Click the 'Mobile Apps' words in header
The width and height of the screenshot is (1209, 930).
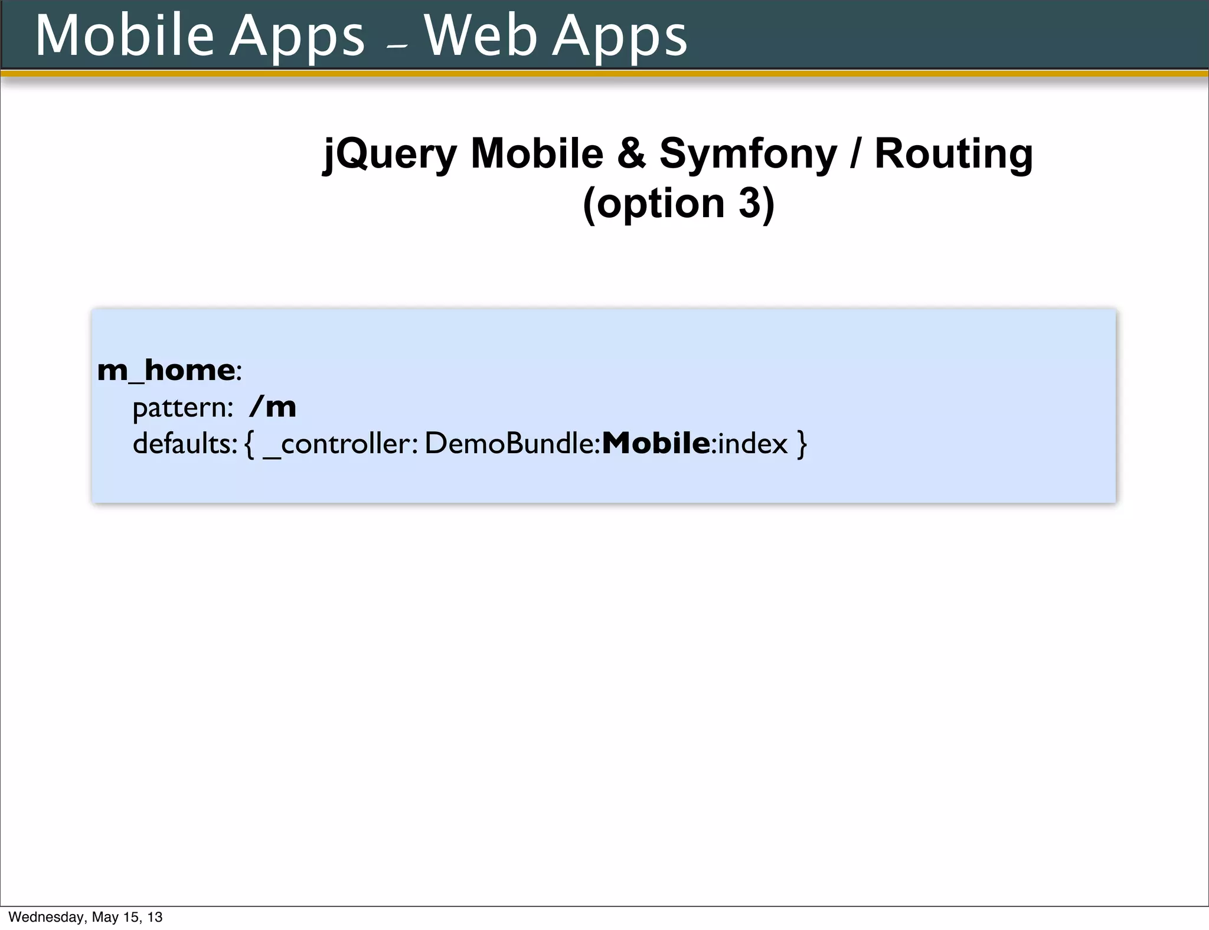click(x=200, y=35)
